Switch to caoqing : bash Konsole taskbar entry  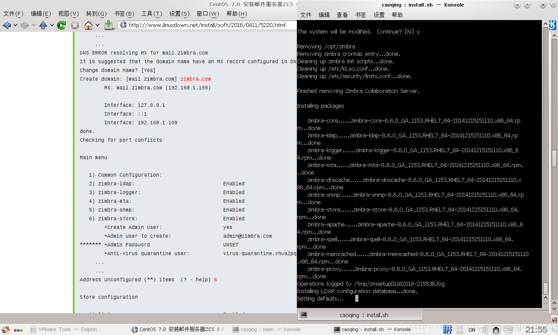coord(279,329)
